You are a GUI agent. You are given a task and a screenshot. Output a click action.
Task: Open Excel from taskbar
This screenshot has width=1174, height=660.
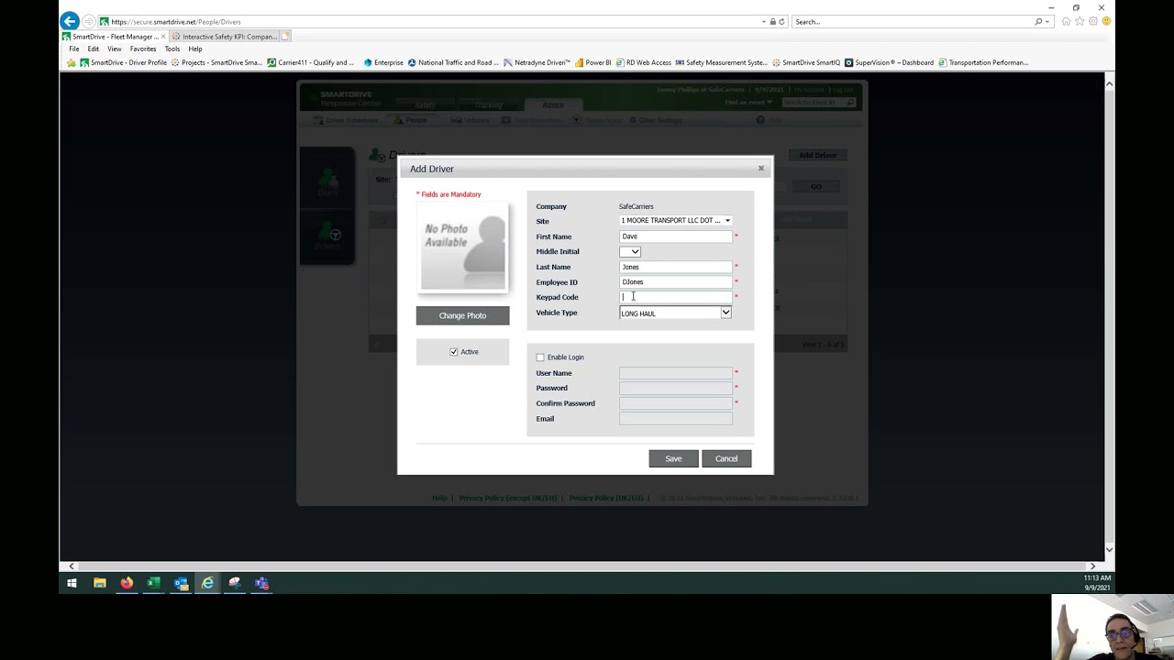point(153,583)
